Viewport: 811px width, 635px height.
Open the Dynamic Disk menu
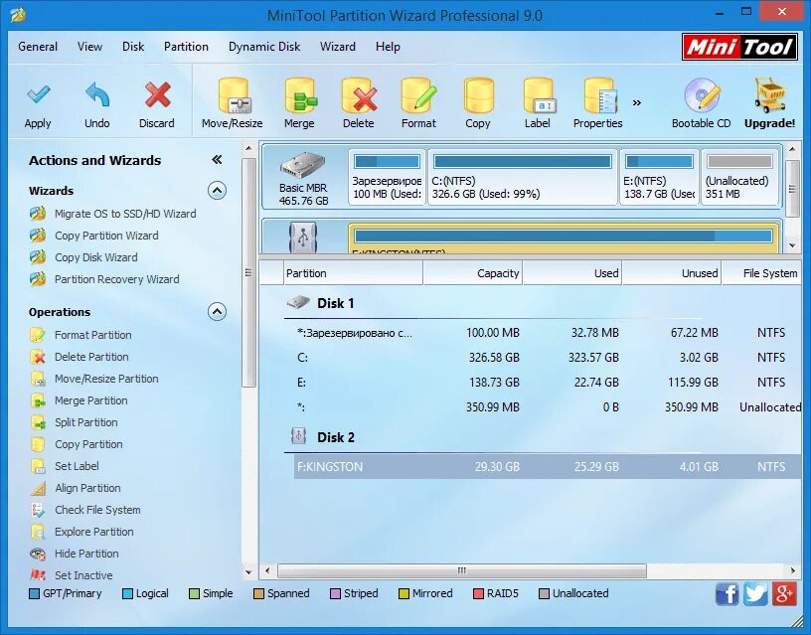coord(264,47)
